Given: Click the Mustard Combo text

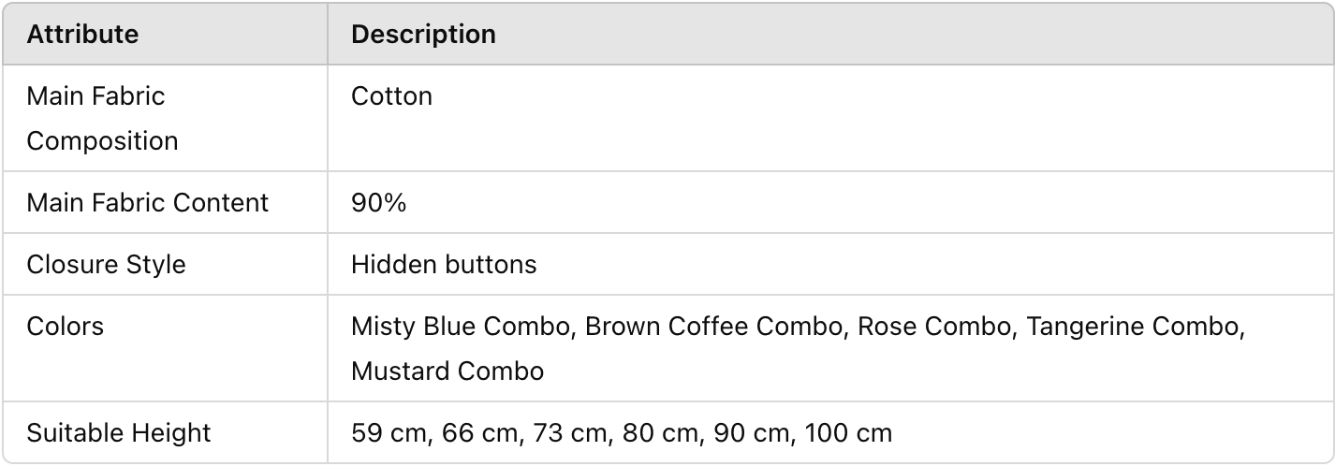Looking at the screenshot, I should 447,371.
